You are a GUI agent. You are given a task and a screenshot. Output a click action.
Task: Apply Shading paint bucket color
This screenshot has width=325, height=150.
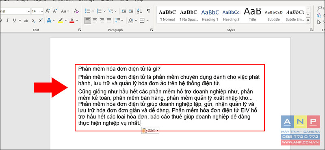click(131, 21)
